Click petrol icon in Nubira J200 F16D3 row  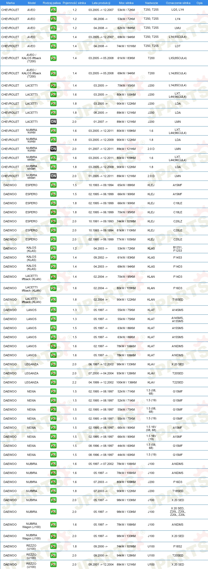[53, 482]
